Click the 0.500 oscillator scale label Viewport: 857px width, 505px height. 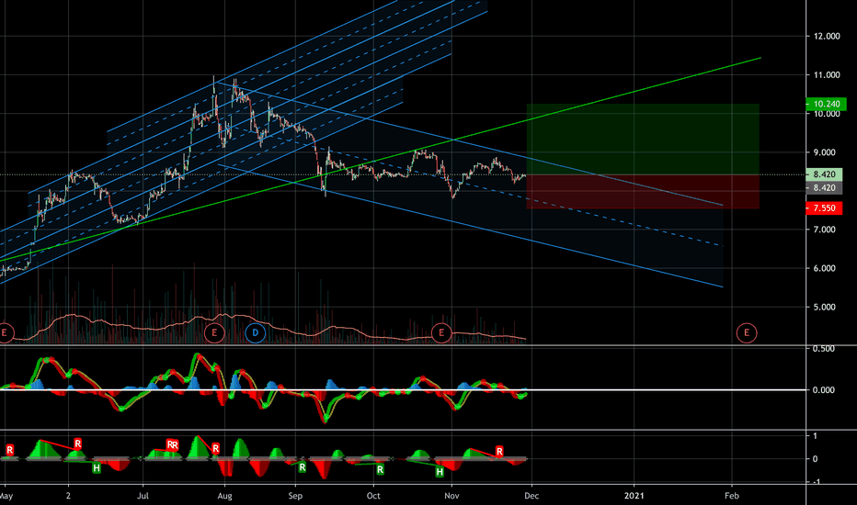[823, 349]
